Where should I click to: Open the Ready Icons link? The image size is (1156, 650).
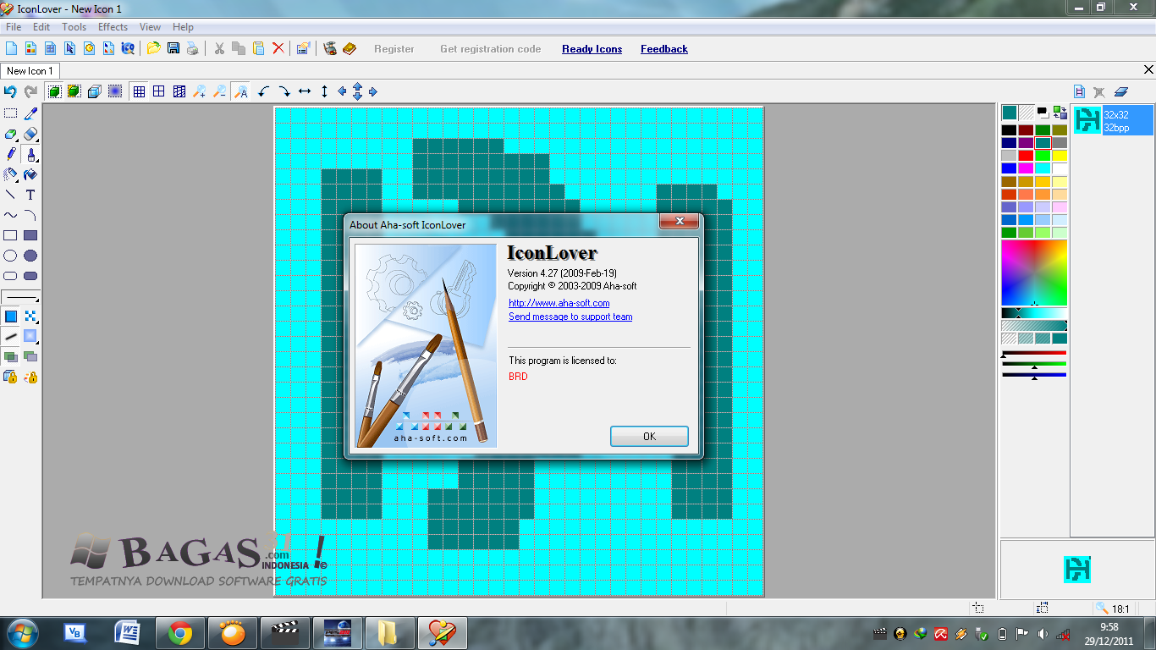(x=592, y=49)
